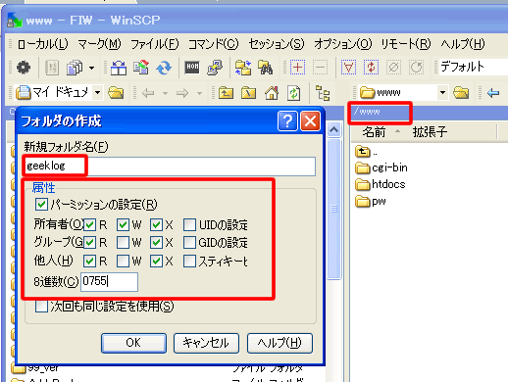Click the キャンセル button
Image resolution: width=508 pixels, height=382 pixels.
tap(206, 343)
